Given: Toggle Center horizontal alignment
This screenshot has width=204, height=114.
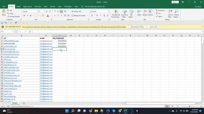Looking at the screenshot, I should click(x=58, y=16).
